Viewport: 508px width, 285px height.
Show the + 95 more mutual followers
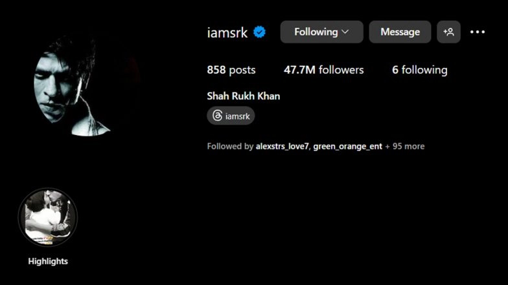[404, 146]
